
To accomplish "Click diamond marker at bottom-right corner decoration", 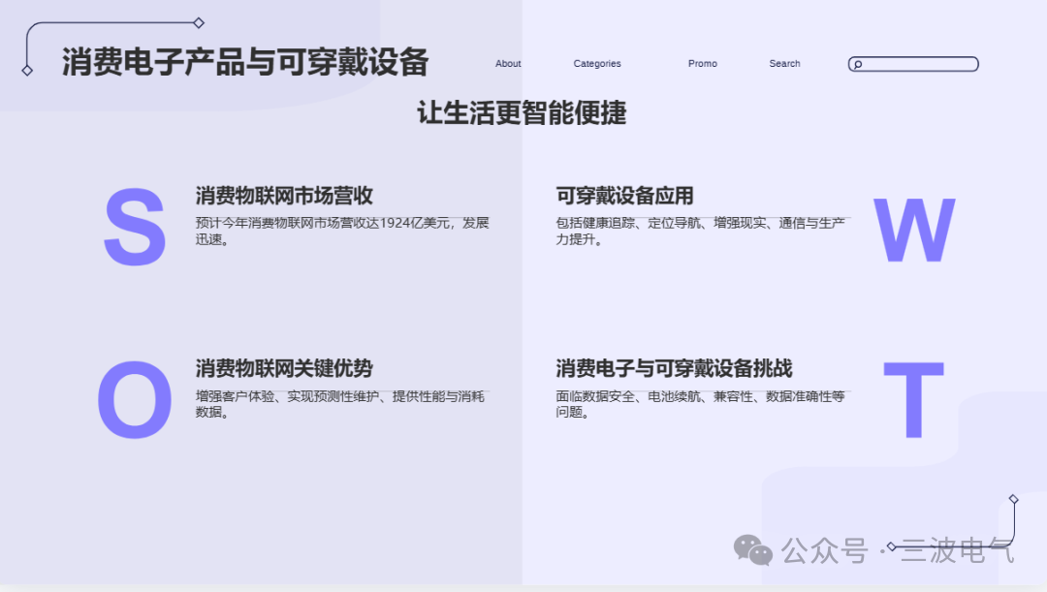I will coord(1014,499).
